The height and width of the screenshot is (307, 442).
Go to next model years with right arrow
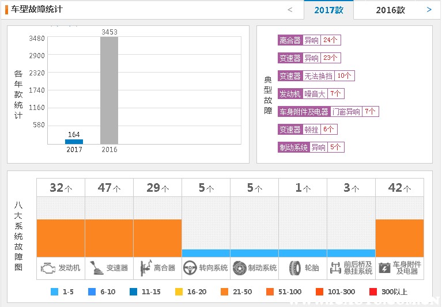[429, 10]
